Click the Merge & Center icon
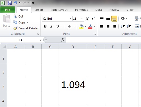The height and width of the screenshot is (107, 141). pyautogui.click(x=137, y=26)
